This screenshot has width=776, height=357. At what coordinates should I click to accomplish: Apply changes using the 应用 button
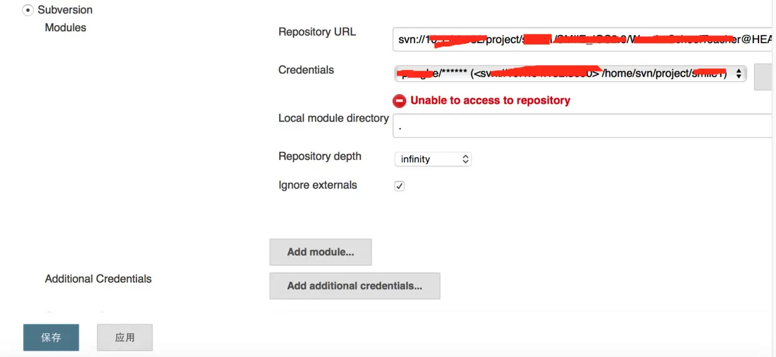point(125,338)
